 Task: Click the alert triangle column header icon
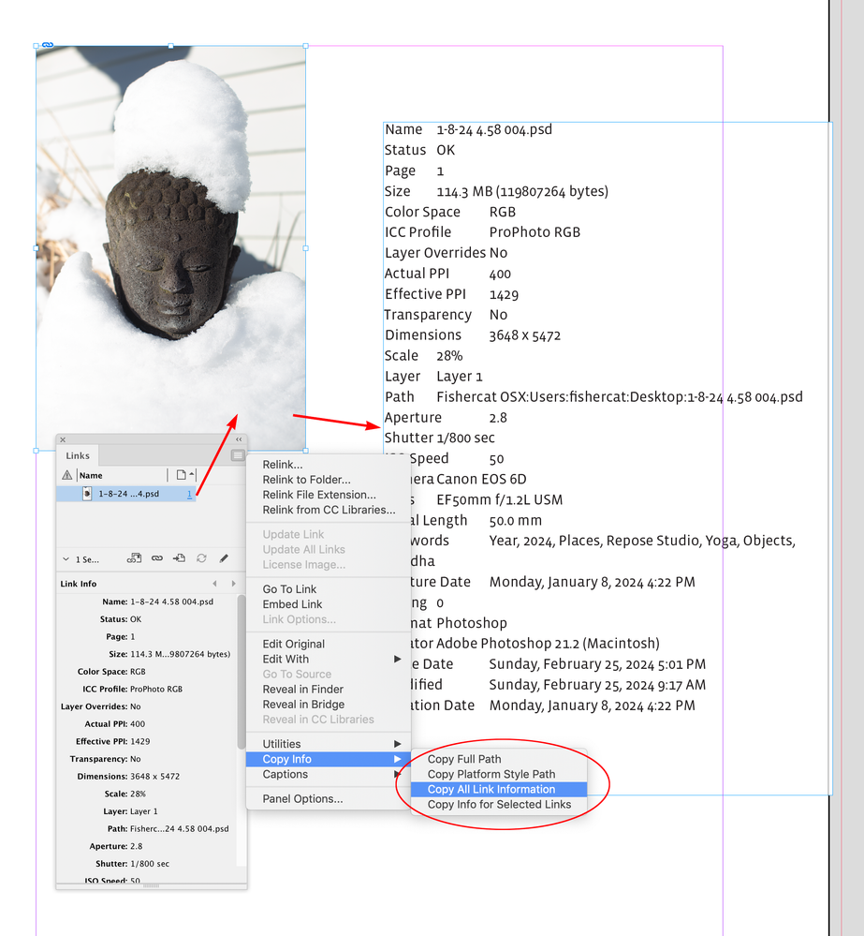66,474
